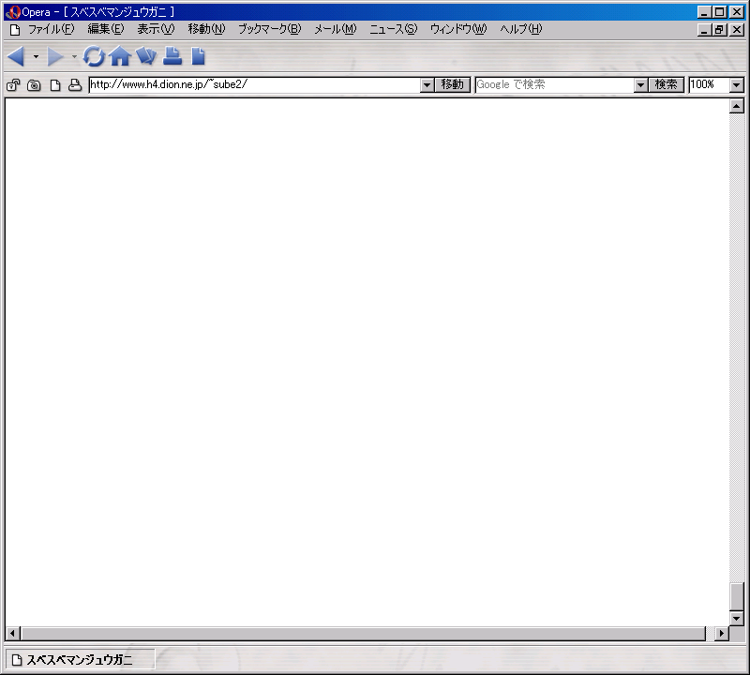Open the ウィンドウ(W) menu
Screen dimensions: 750x675
coord(458,29)
